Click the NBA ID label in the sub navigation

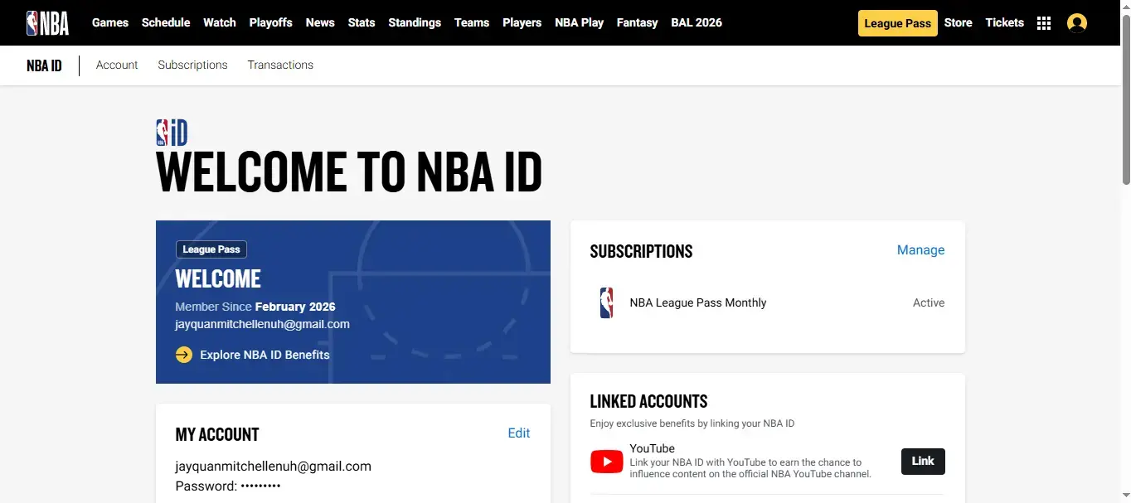(44, 65)
